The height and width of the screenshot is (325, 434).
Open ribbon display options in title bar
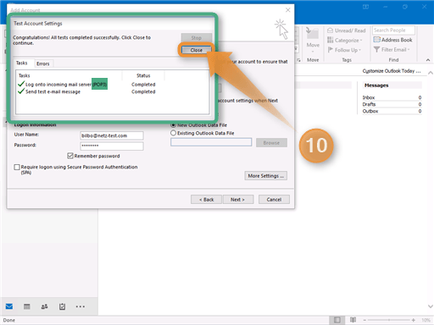[x=365, y=7]
